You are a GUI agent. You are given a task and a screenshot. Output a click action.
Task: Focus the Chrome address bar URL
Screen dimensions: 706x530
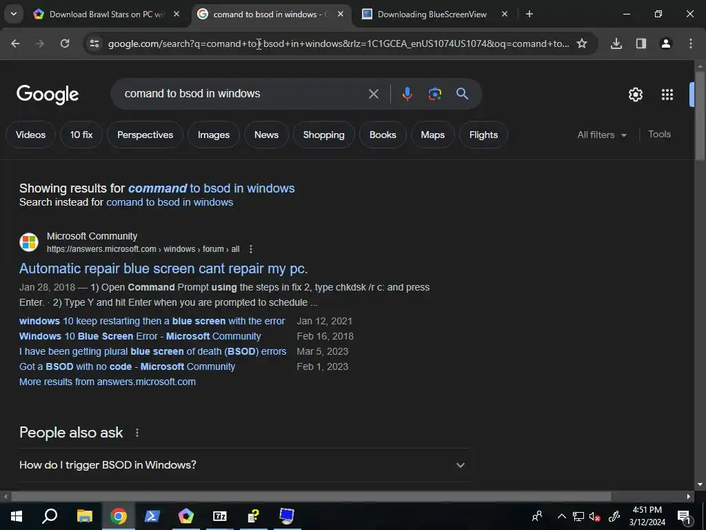coord(339,43)
